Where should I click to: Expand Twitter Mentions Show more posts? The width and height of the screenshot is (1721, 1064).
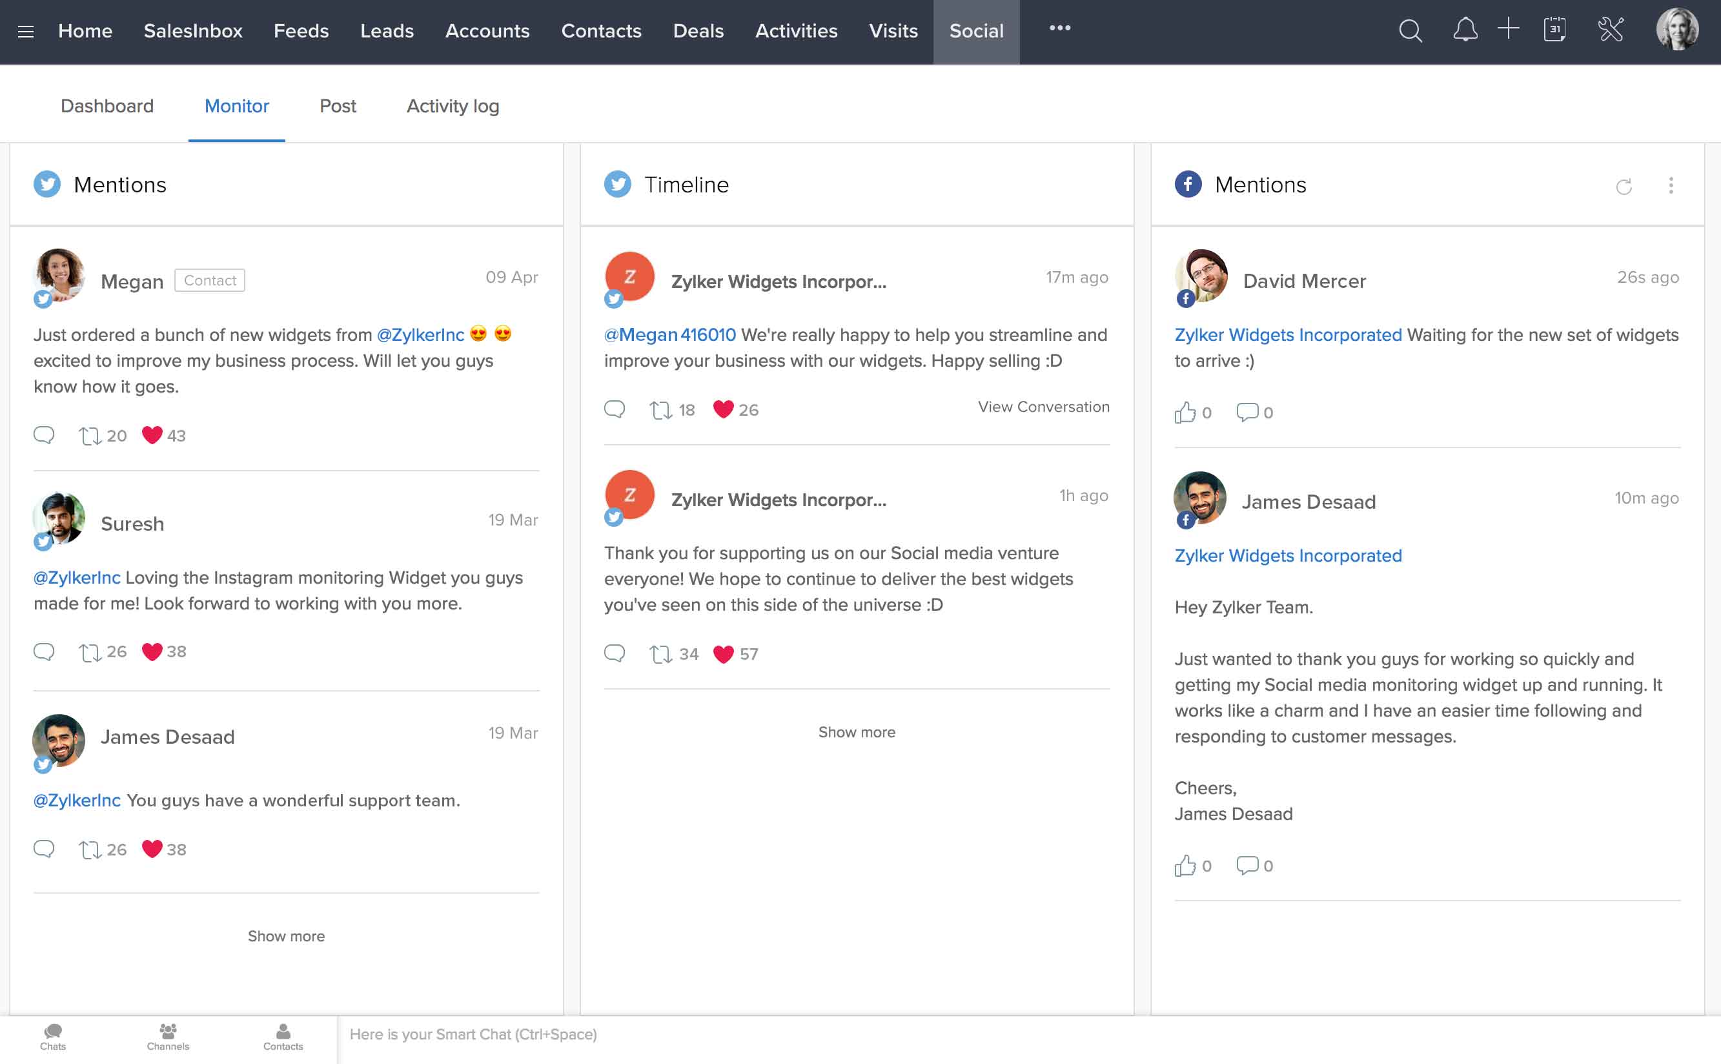287,935
